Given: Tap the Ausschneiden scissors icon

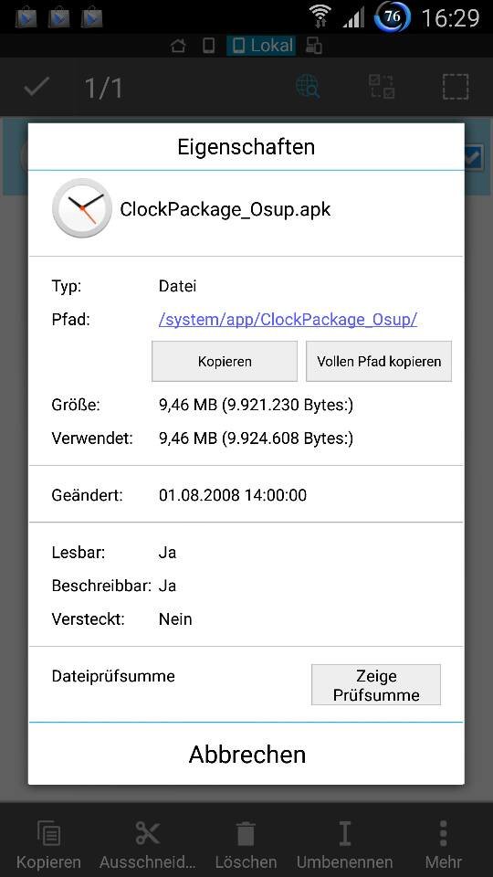Looking at the screenshot, I should [x=148, y=834].
